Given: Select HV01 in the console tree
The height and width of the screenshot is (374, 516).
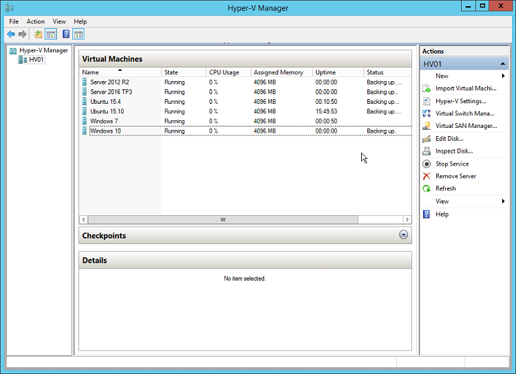Looking at the screenshot, I should pyautogui.click(x=36, y=60).
